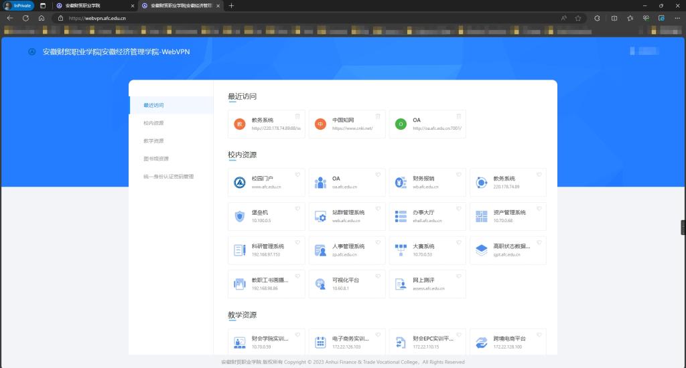Open the 校园门户 campus portal icon
This screenshot has width=686, height=368.
[x=240, y=183]
